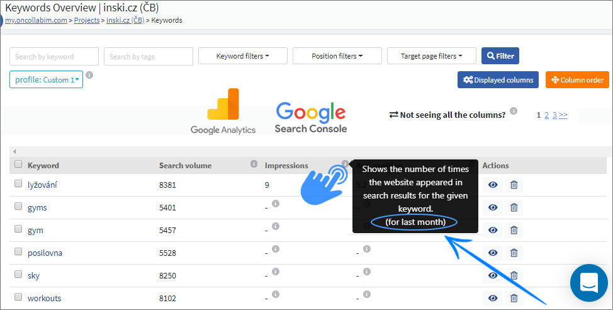The width and height of the screenshot is (613, 310).
Task: Delete the gym keyword
Action: click(514, 230)
